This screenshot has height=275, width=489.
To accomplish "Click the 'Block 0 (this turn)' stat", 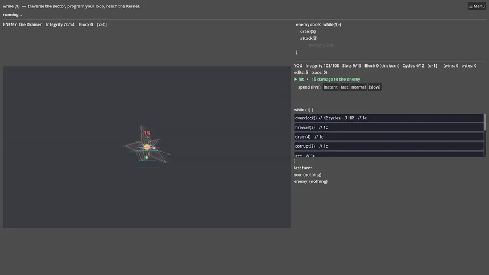I will click(382, 66).
